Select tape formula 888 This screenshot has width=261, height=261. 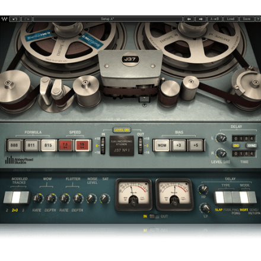14,145
